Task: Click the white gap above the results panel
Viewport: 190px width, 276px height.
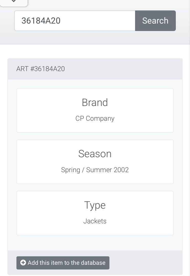Action: pos(95,51)
